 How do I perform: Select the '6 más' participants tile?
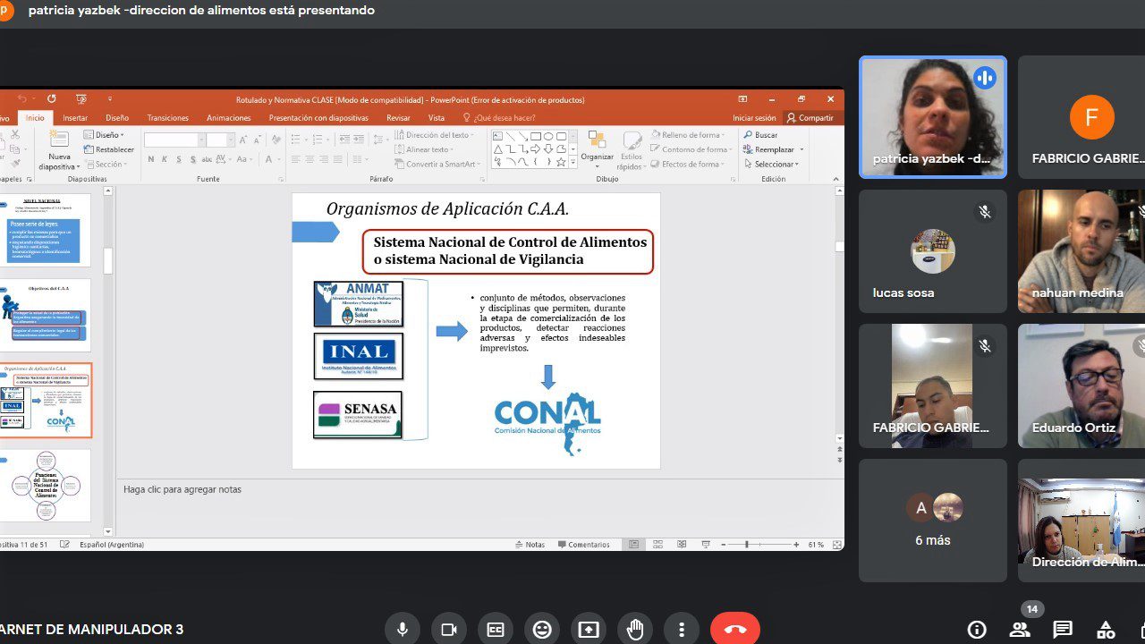coord(932,521)
